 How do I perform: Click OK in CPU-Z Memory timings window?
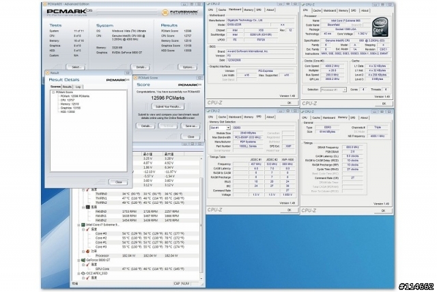point(383,211)
